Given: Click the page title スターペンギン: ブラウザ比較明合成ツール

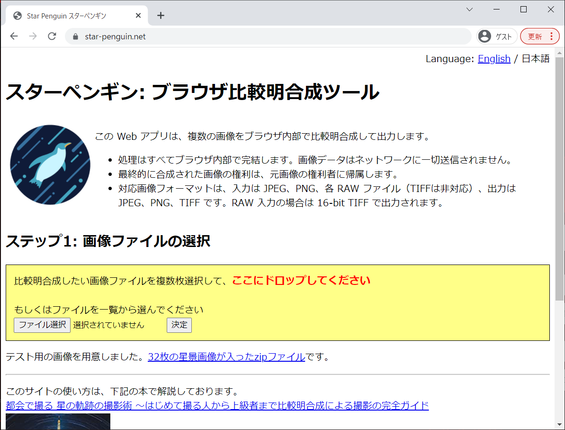Looking at the screenshot, I should (x=192, y=91).
